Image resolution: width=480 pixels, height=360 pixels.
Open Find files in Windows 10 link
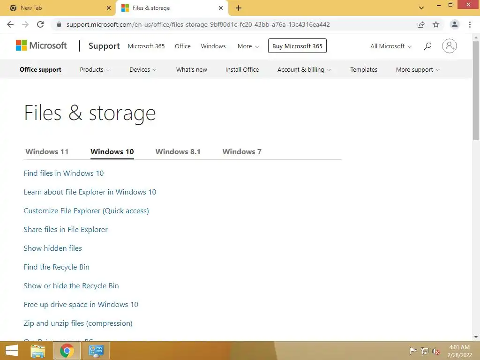point(64,173)
